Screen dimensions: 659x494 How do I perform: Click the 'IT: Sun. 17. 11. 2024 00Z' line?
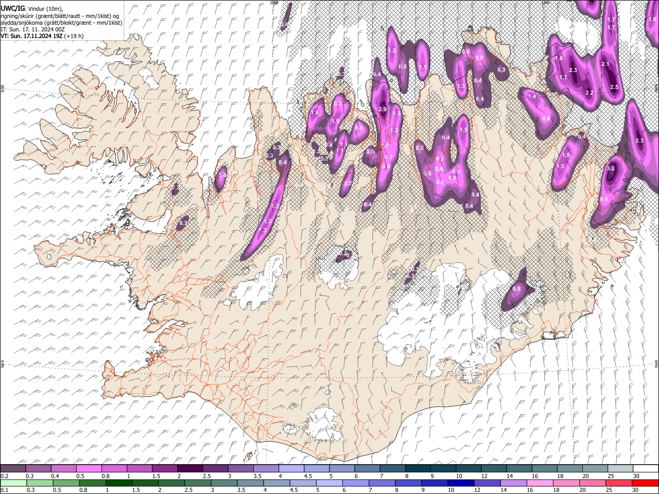tap(32, 29)
